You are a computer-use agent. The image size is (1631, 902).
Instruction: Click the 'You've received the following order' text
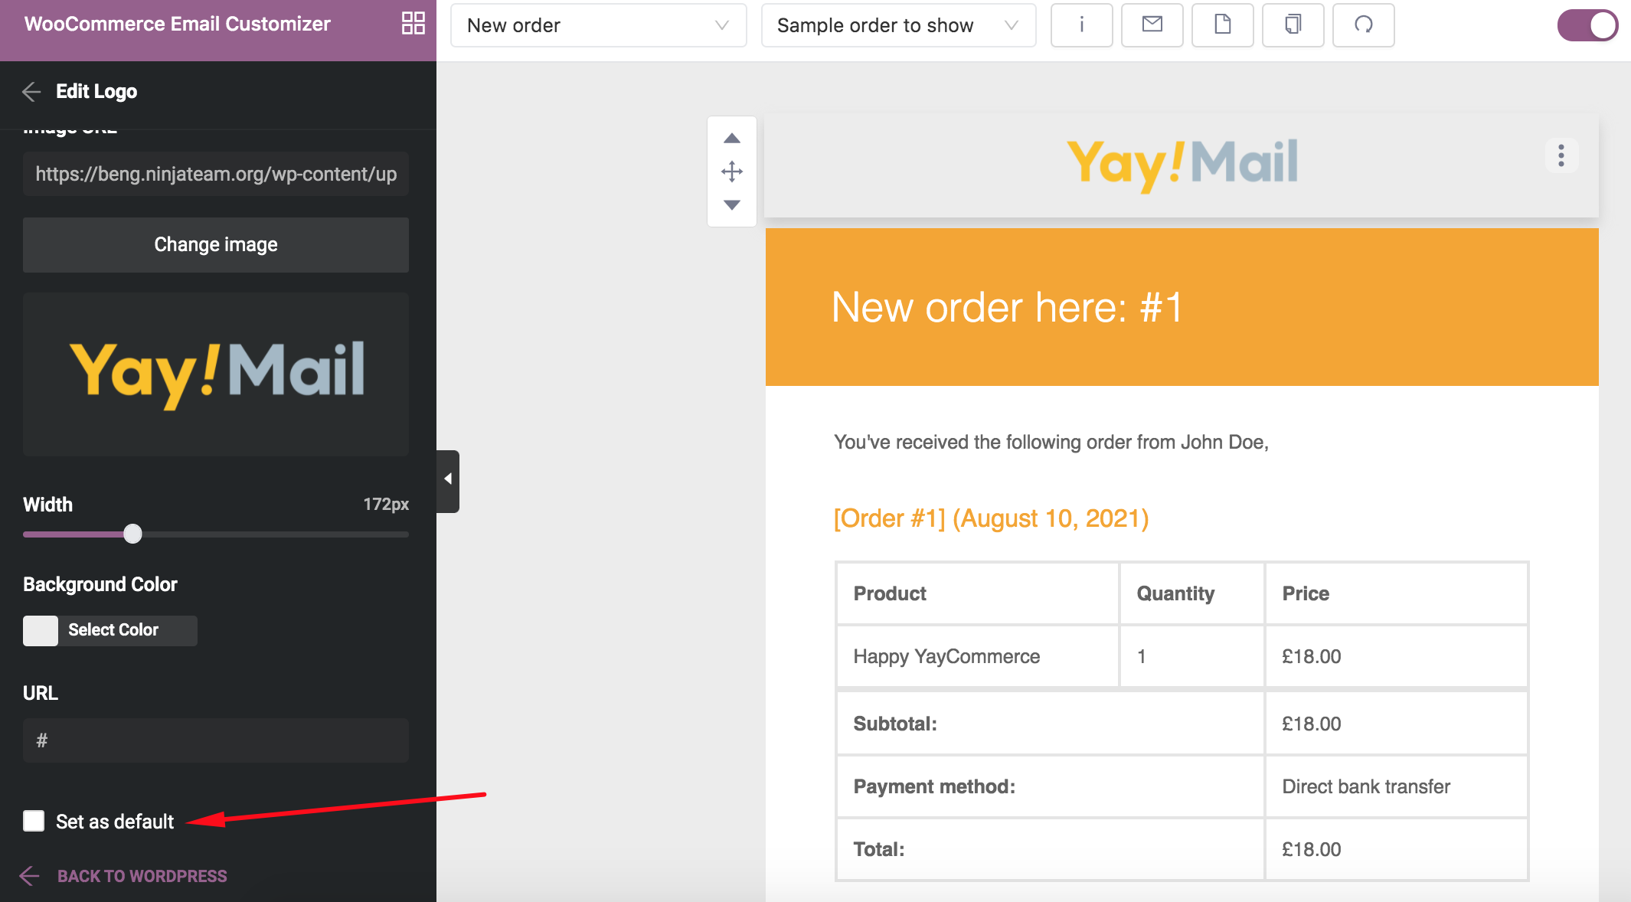(x=1051, y=442)
